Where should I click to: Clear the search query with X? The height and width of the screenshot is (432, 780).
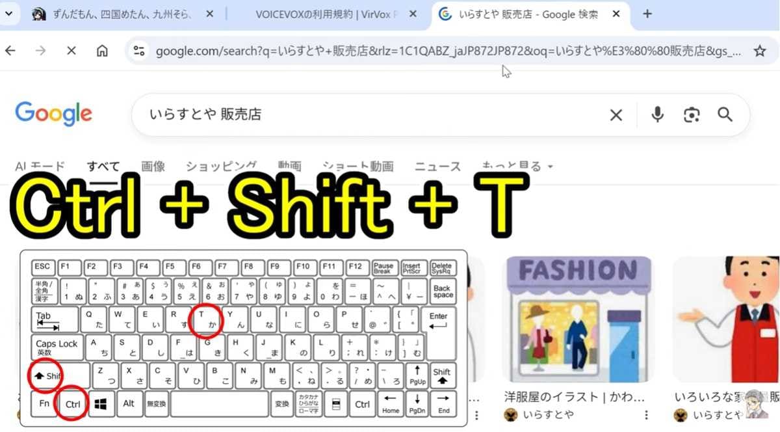point(616,115)
